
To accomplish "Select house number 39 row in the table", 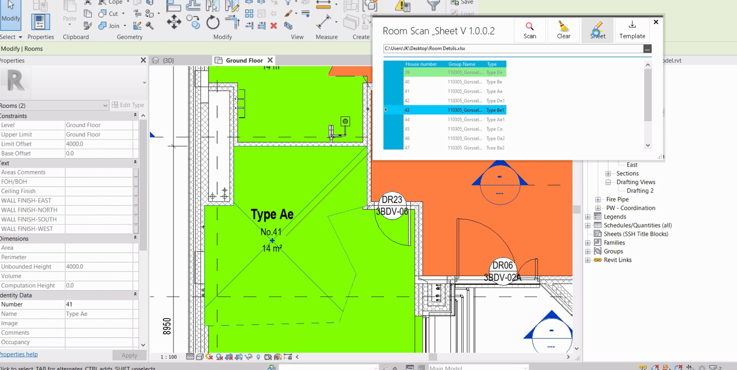I will click(x=445, y=73).
